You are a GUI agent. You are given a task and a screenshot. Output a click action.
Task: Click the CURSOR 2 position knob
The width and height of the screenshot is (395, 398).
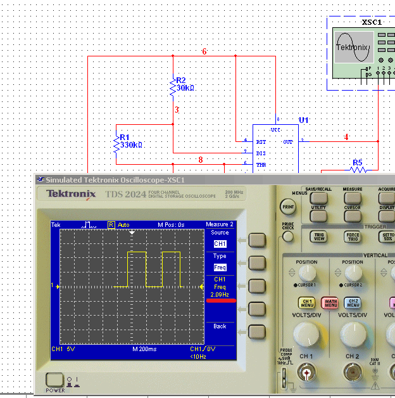(x=353, y=273)
